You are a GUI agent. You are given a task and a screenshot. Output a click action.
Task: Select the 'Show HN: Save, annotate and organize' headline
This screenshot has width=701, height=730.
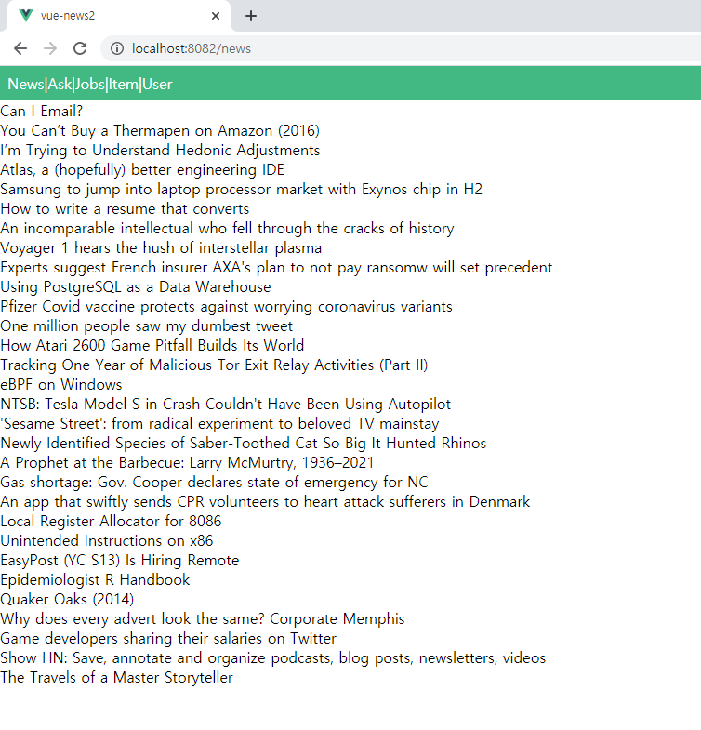pyautogui.click(x=273, y=658)
